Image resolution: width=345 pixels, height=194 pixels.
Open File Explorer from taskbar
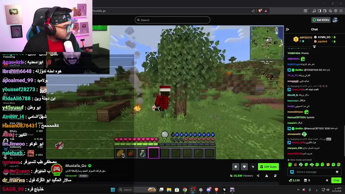point(169,190)
